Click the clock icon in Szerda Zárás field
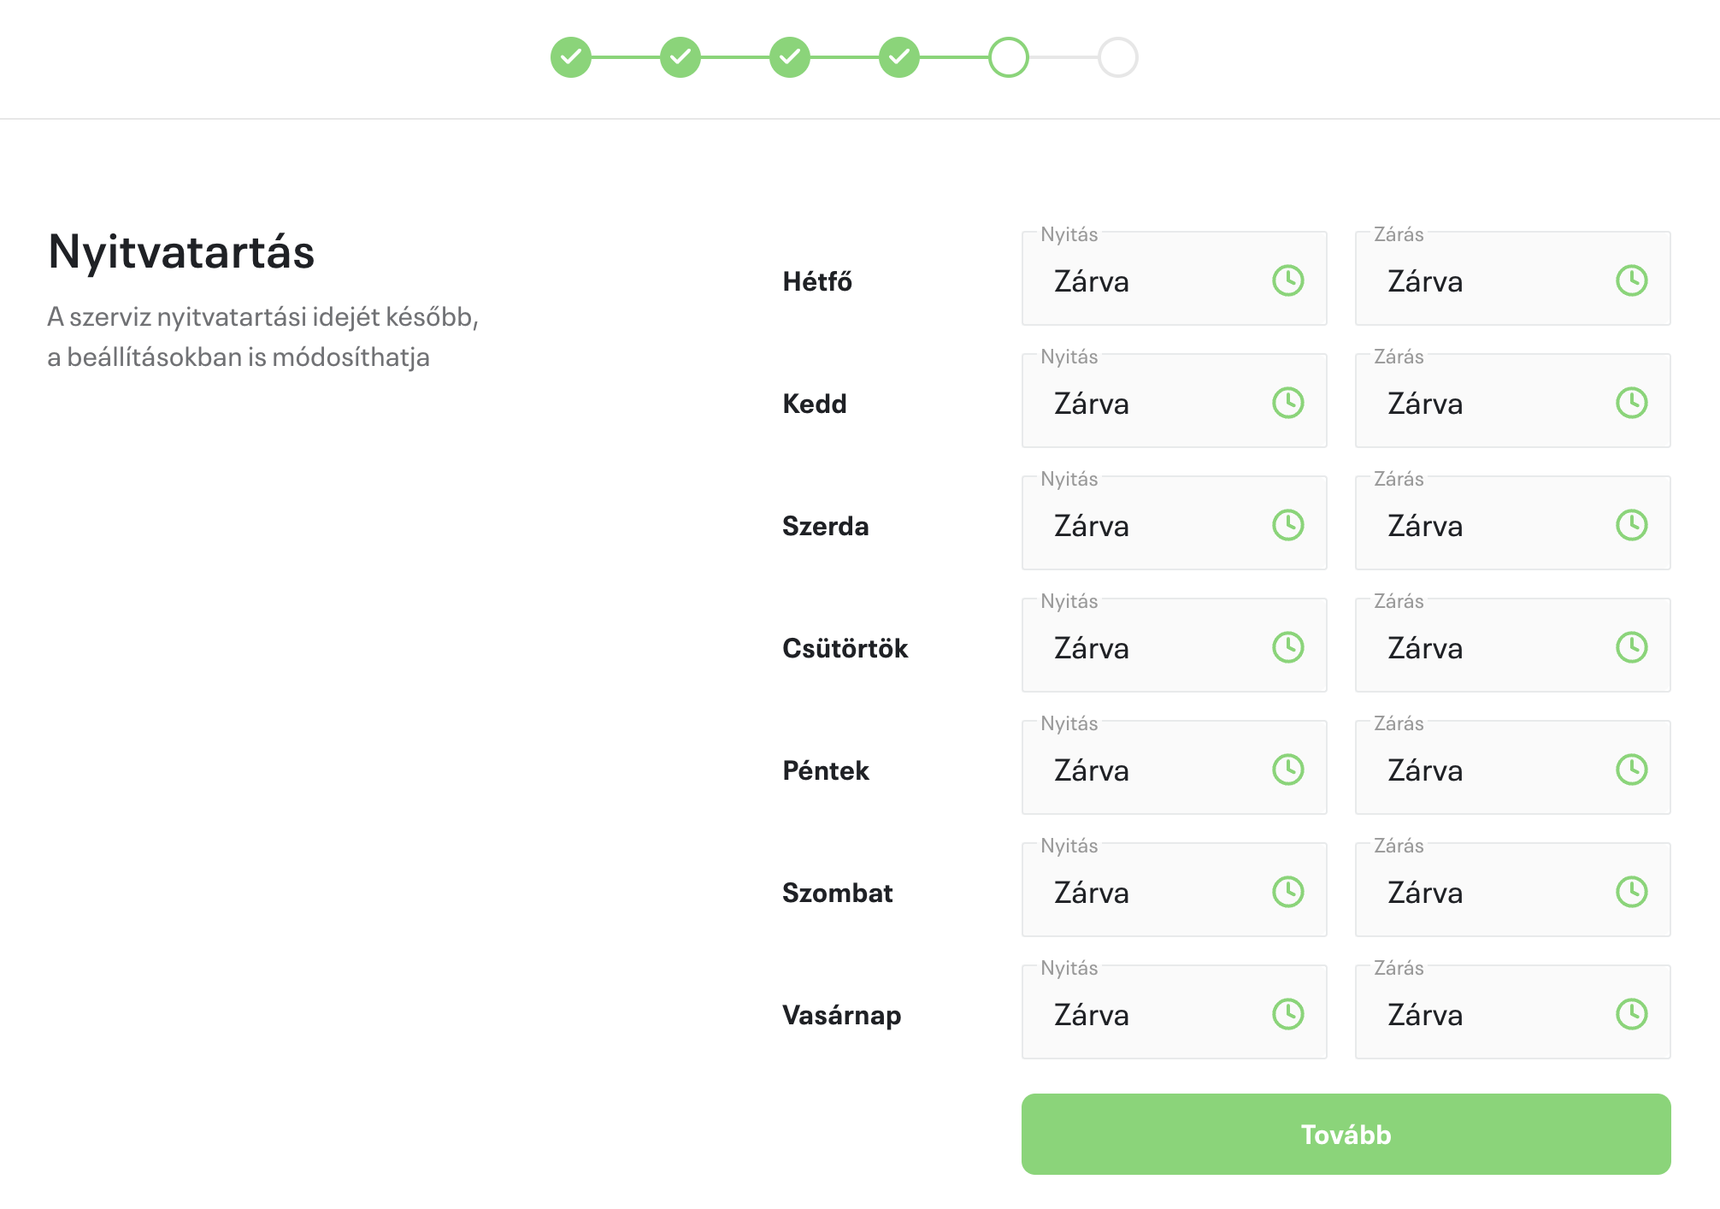1720x1209 pixels. [x=1631, y=525]
